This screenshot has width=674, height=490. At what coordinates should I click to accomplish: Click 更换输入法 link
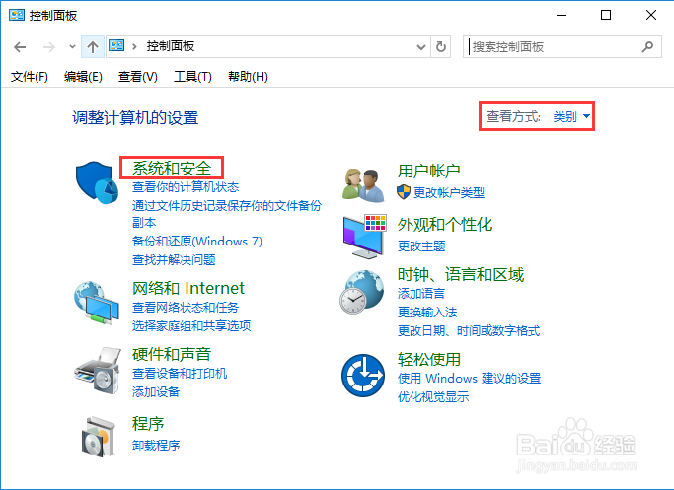pos(427,313)
